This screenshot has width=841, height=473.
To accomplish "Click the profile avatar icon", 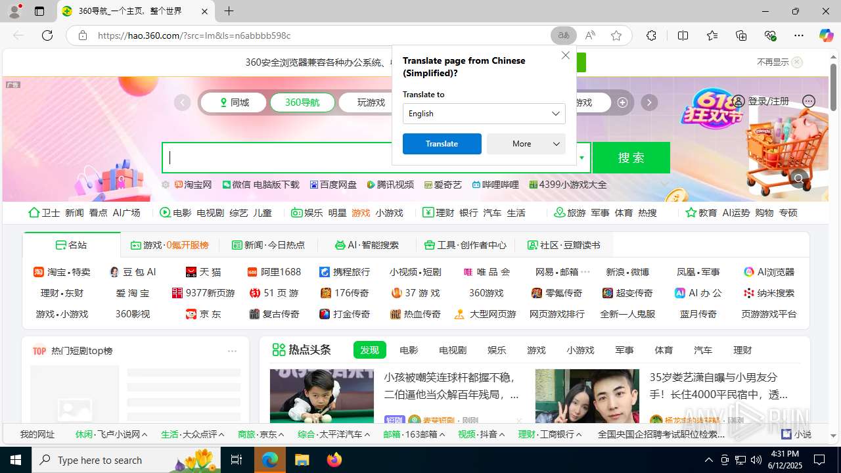I will (x=14, y=11).
